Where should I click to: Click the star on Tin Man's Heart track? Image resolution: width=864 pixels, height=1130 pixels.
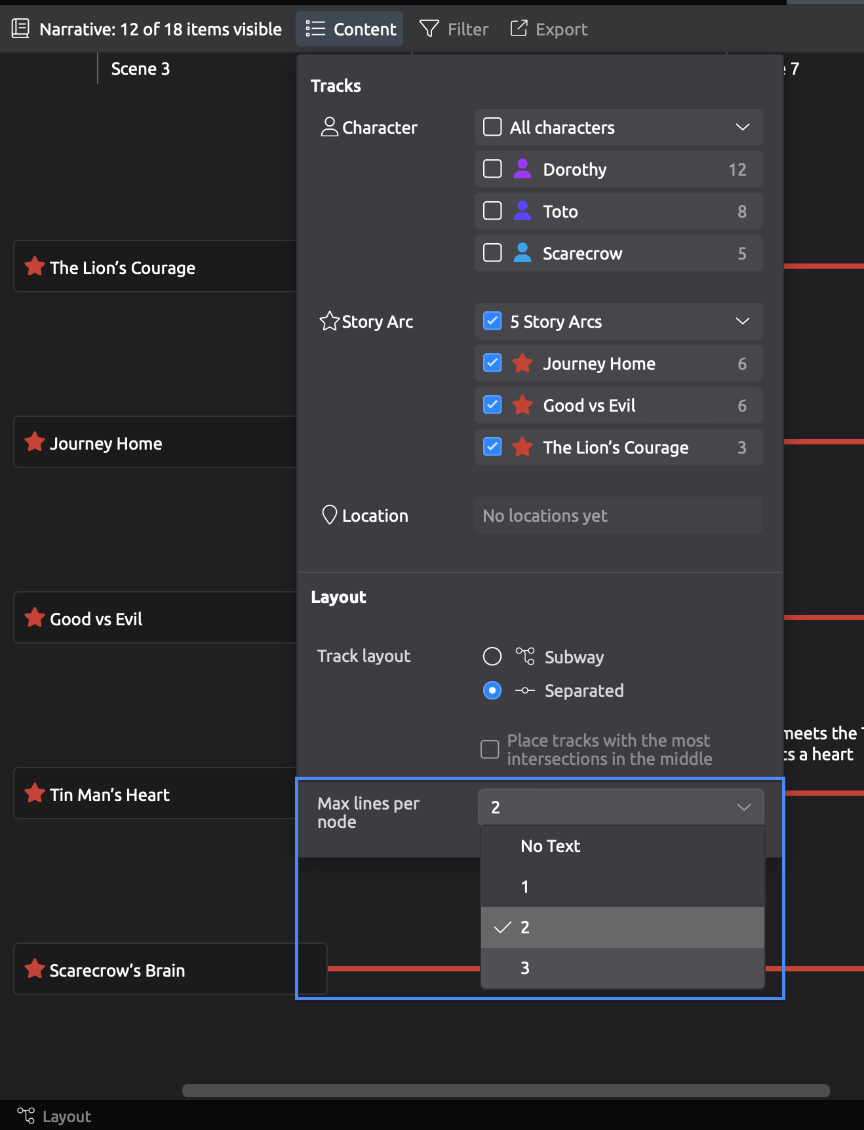[x=34, y=794]
